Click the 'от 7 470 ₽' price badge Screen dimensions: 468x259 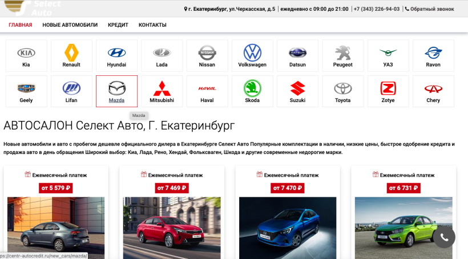[288, 188]
